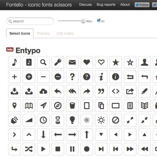The width and height of the screenshot is (157, 157).
Task: Select the music note icon
Action: pos(14,62)
